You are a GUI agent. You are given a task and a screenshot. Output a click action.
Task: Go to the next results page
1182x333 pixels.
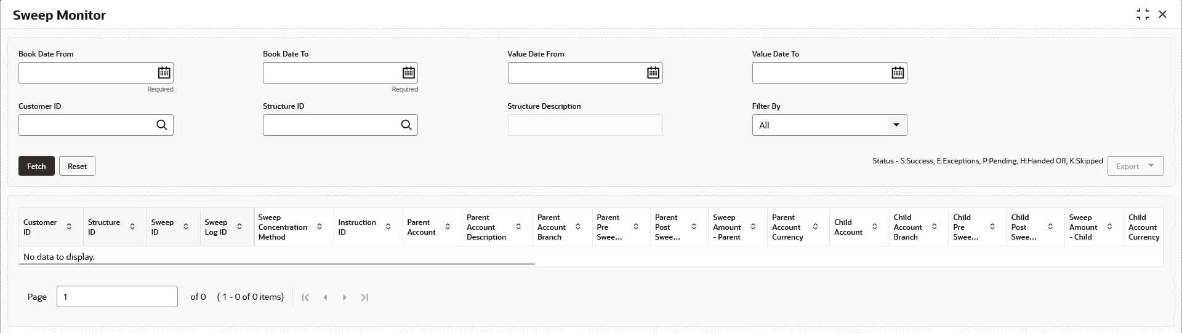pyautogui.click(x=345, y=297)
